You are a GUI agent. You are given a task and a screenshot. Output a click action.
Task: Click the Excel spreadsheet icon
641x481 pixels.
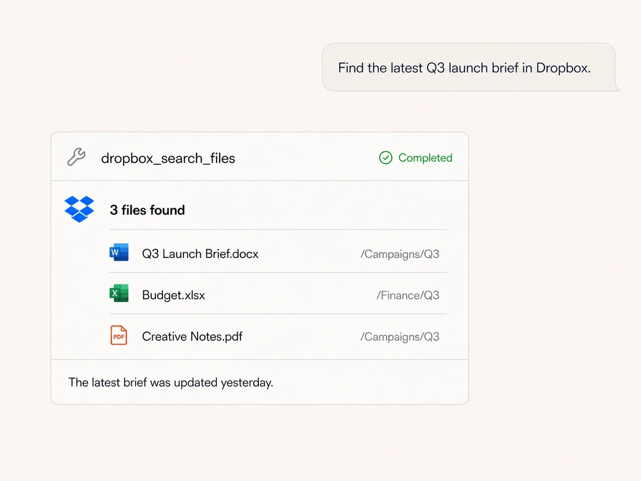point(119,293)
